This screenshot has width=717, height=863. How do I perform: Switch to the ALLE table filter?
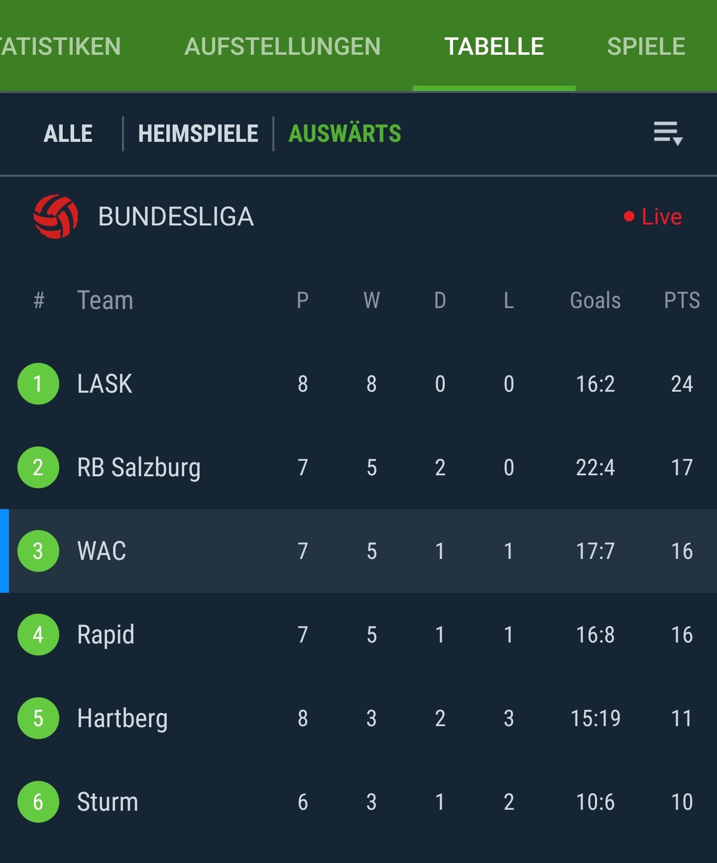(68, 133)
